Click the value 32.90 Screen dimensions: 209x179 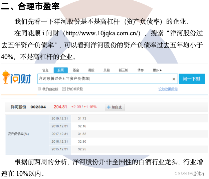(x=82, y=141)
